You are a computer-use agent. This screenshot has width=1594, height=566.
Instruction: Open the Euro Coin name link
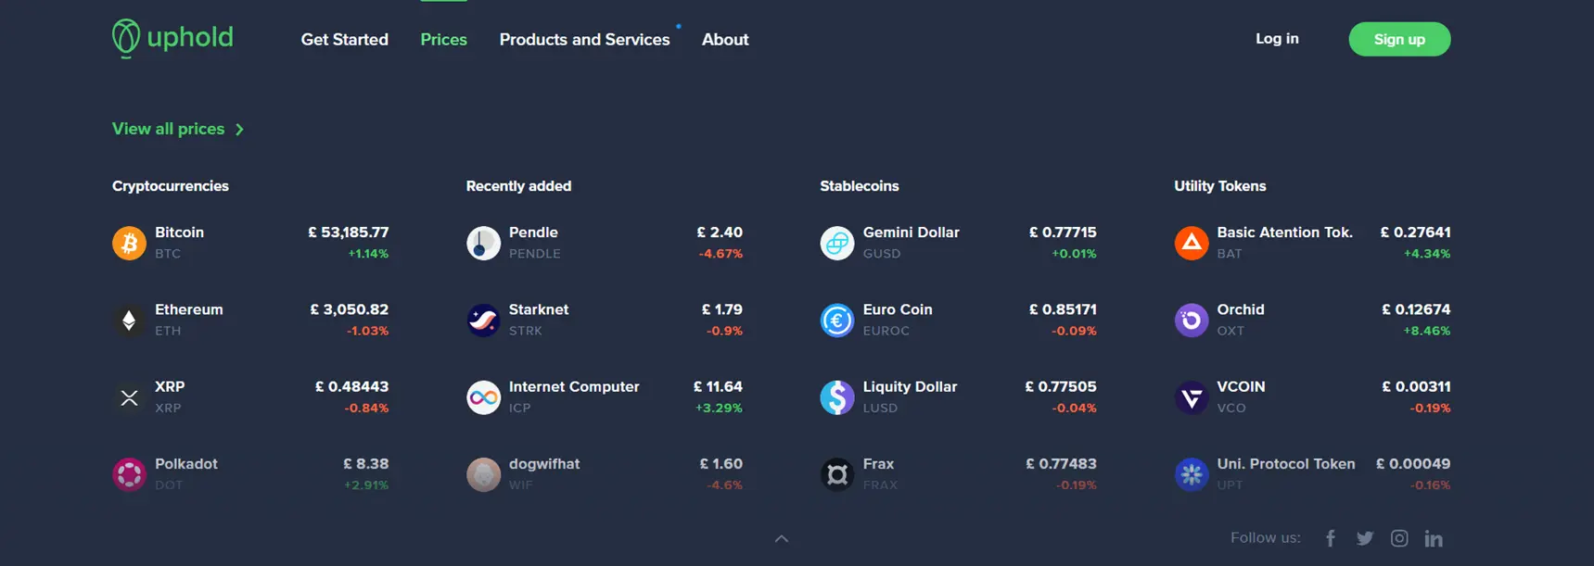click(898, 309)
